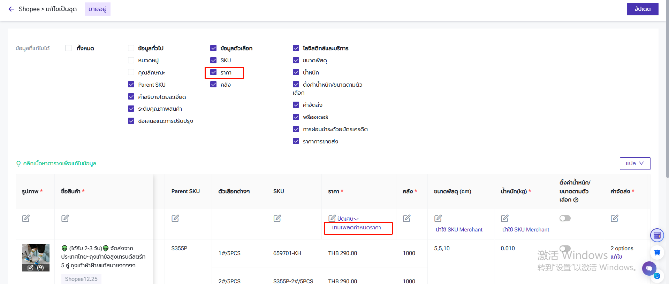Click bulk edit icon in SKU column
The height and width of the screenshot is (284, 669).
[x=277, y=218]
